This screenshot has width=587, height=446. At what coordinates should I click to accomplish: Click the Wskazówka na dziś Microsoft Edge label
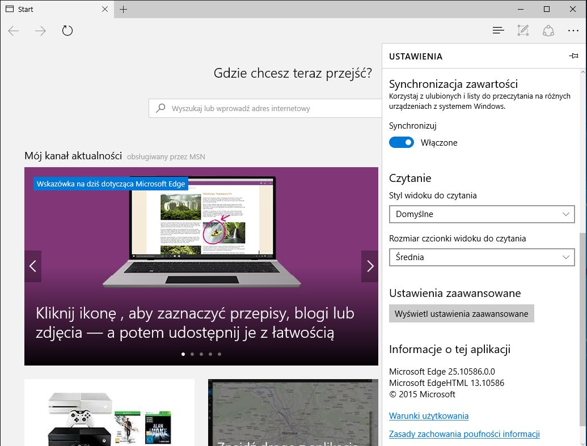111,184
